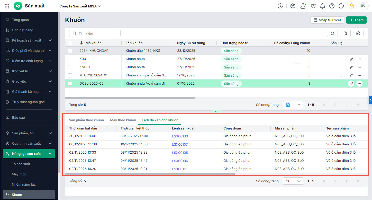Click the export file icon
372x200 pixels.
click(x=345, y=33)
